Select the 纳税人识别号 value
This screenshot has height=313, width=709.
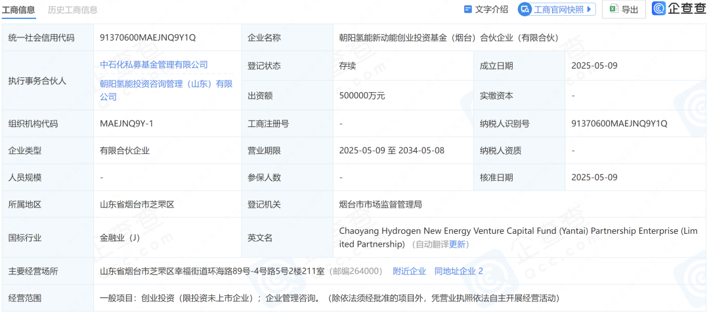click(620, 124)
